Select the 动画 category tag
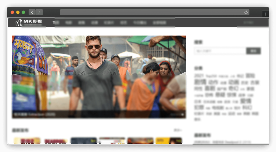 click(x=234, y=82)
